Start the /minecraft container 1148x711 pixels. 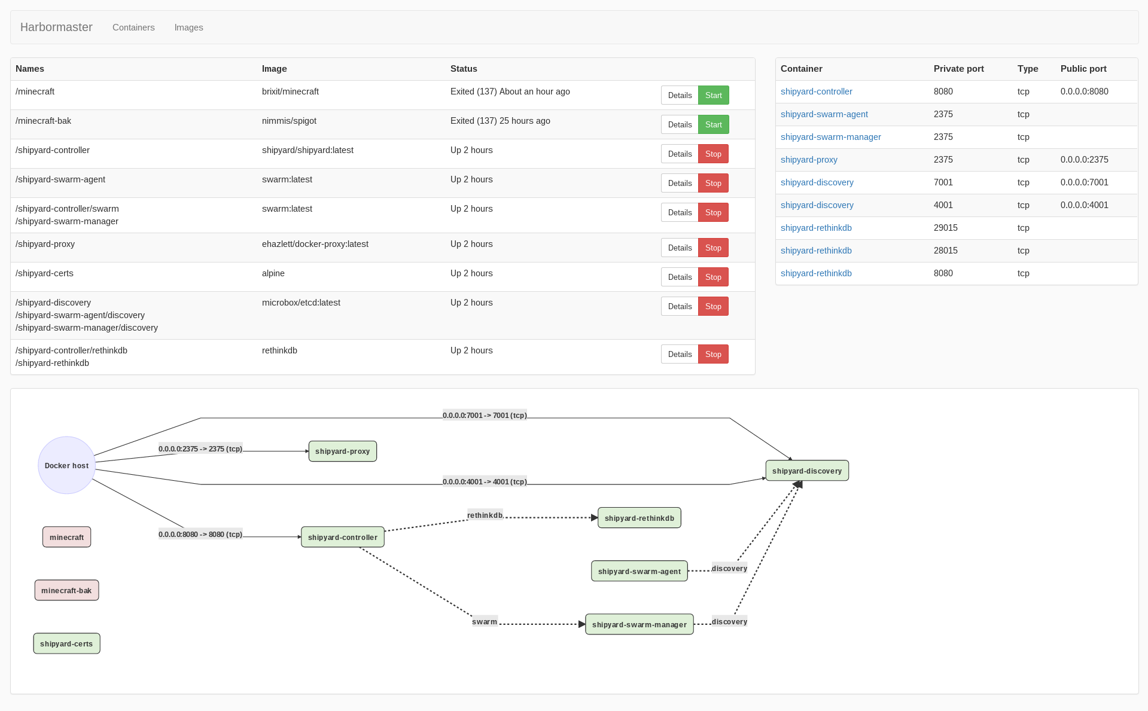click(x=713, y=94)
